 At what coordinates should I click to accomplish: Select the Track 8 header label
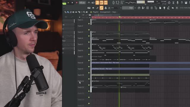tap(80, 63)
